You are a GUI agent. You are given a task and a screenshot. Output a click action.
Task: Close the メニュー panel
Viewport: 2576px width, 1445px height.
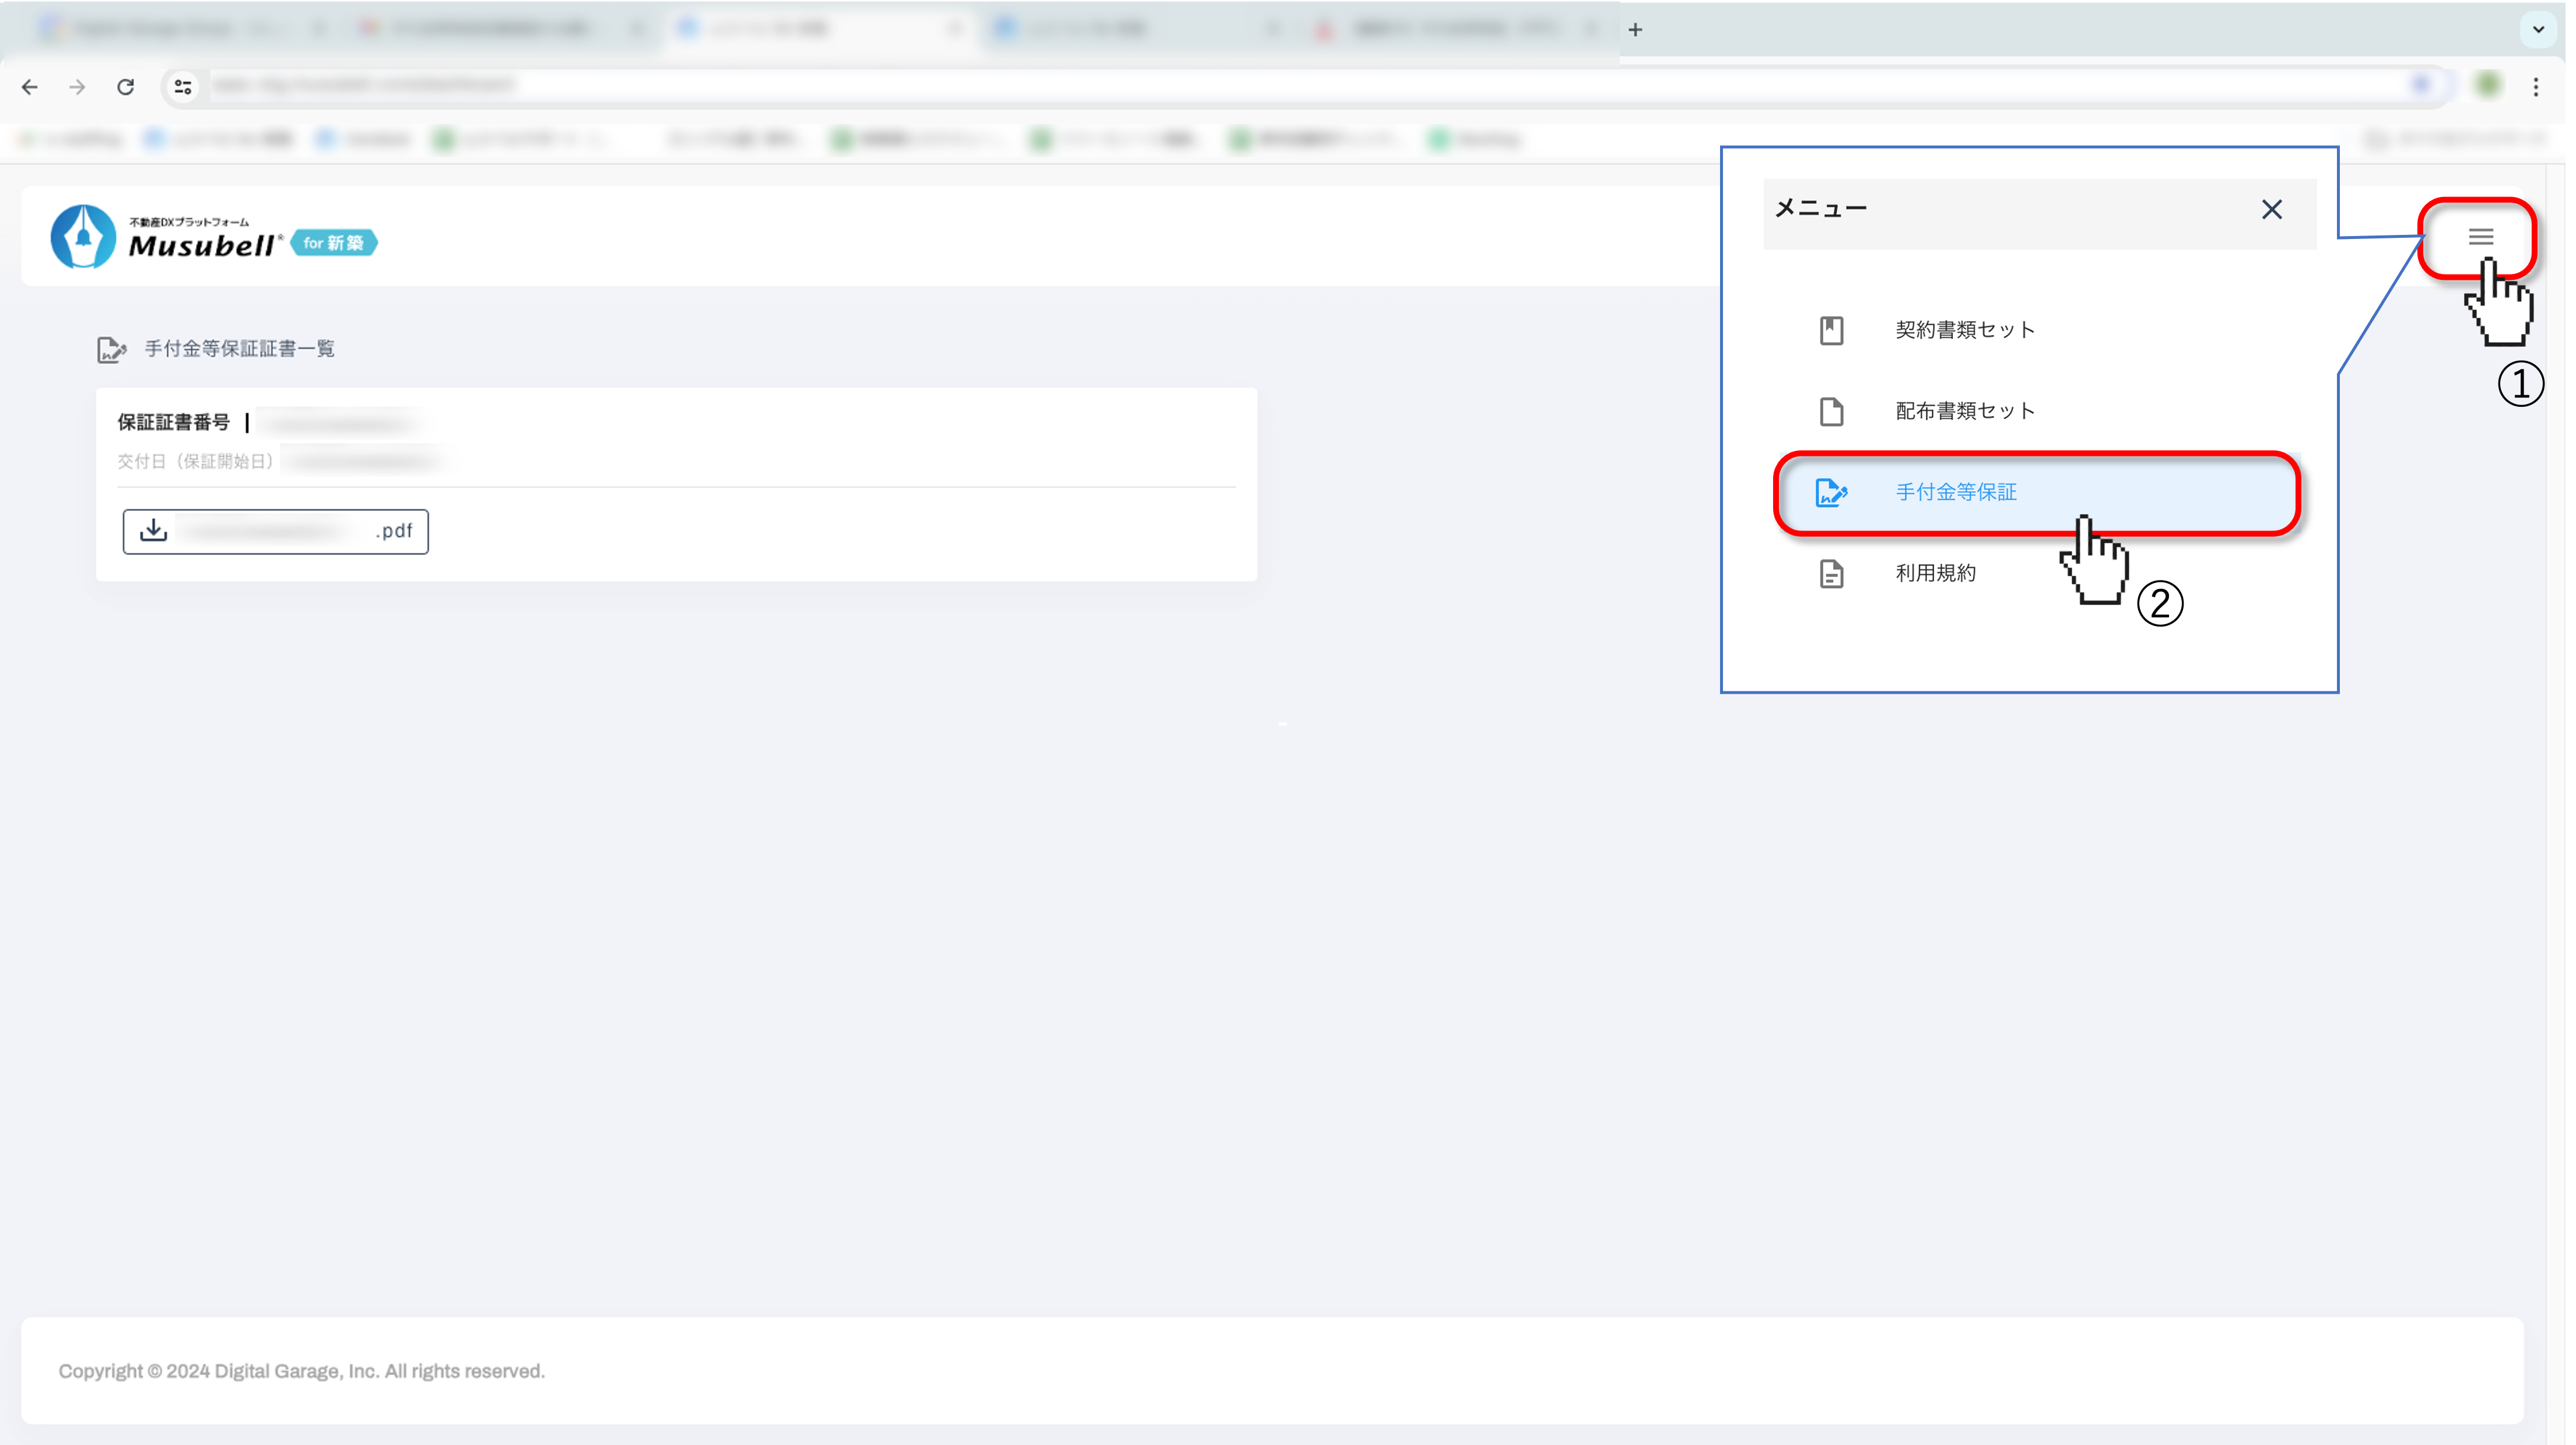click(2271, 210)
